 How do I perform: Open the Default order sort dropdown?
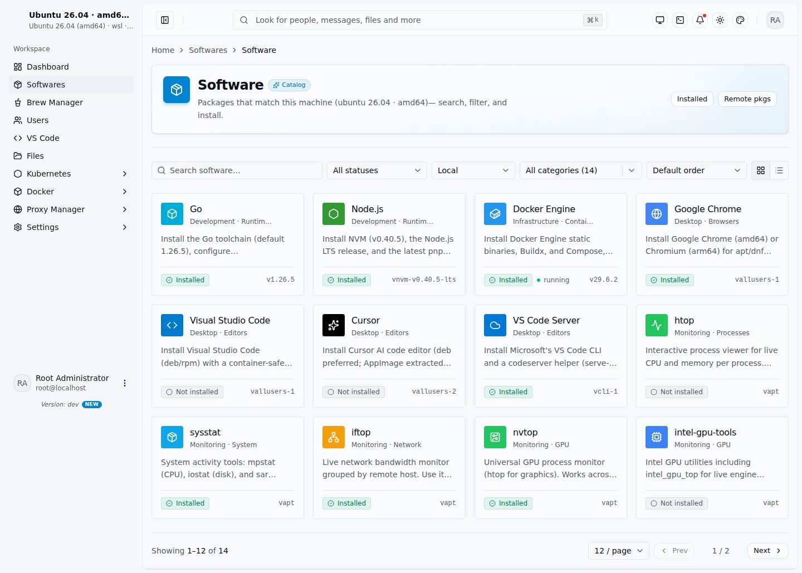tap(697, 170)
